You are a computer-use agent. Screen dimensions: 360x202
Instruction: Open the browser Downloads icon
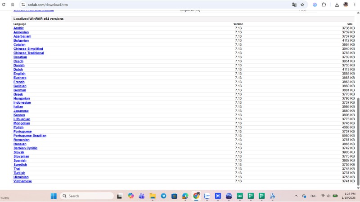337,4
